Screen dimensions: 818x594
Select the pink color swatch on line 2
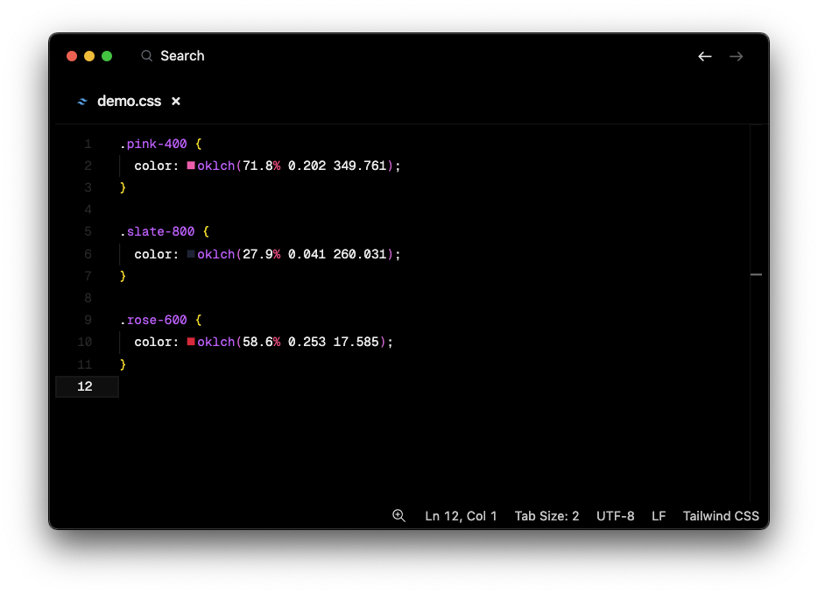point(191,165)
